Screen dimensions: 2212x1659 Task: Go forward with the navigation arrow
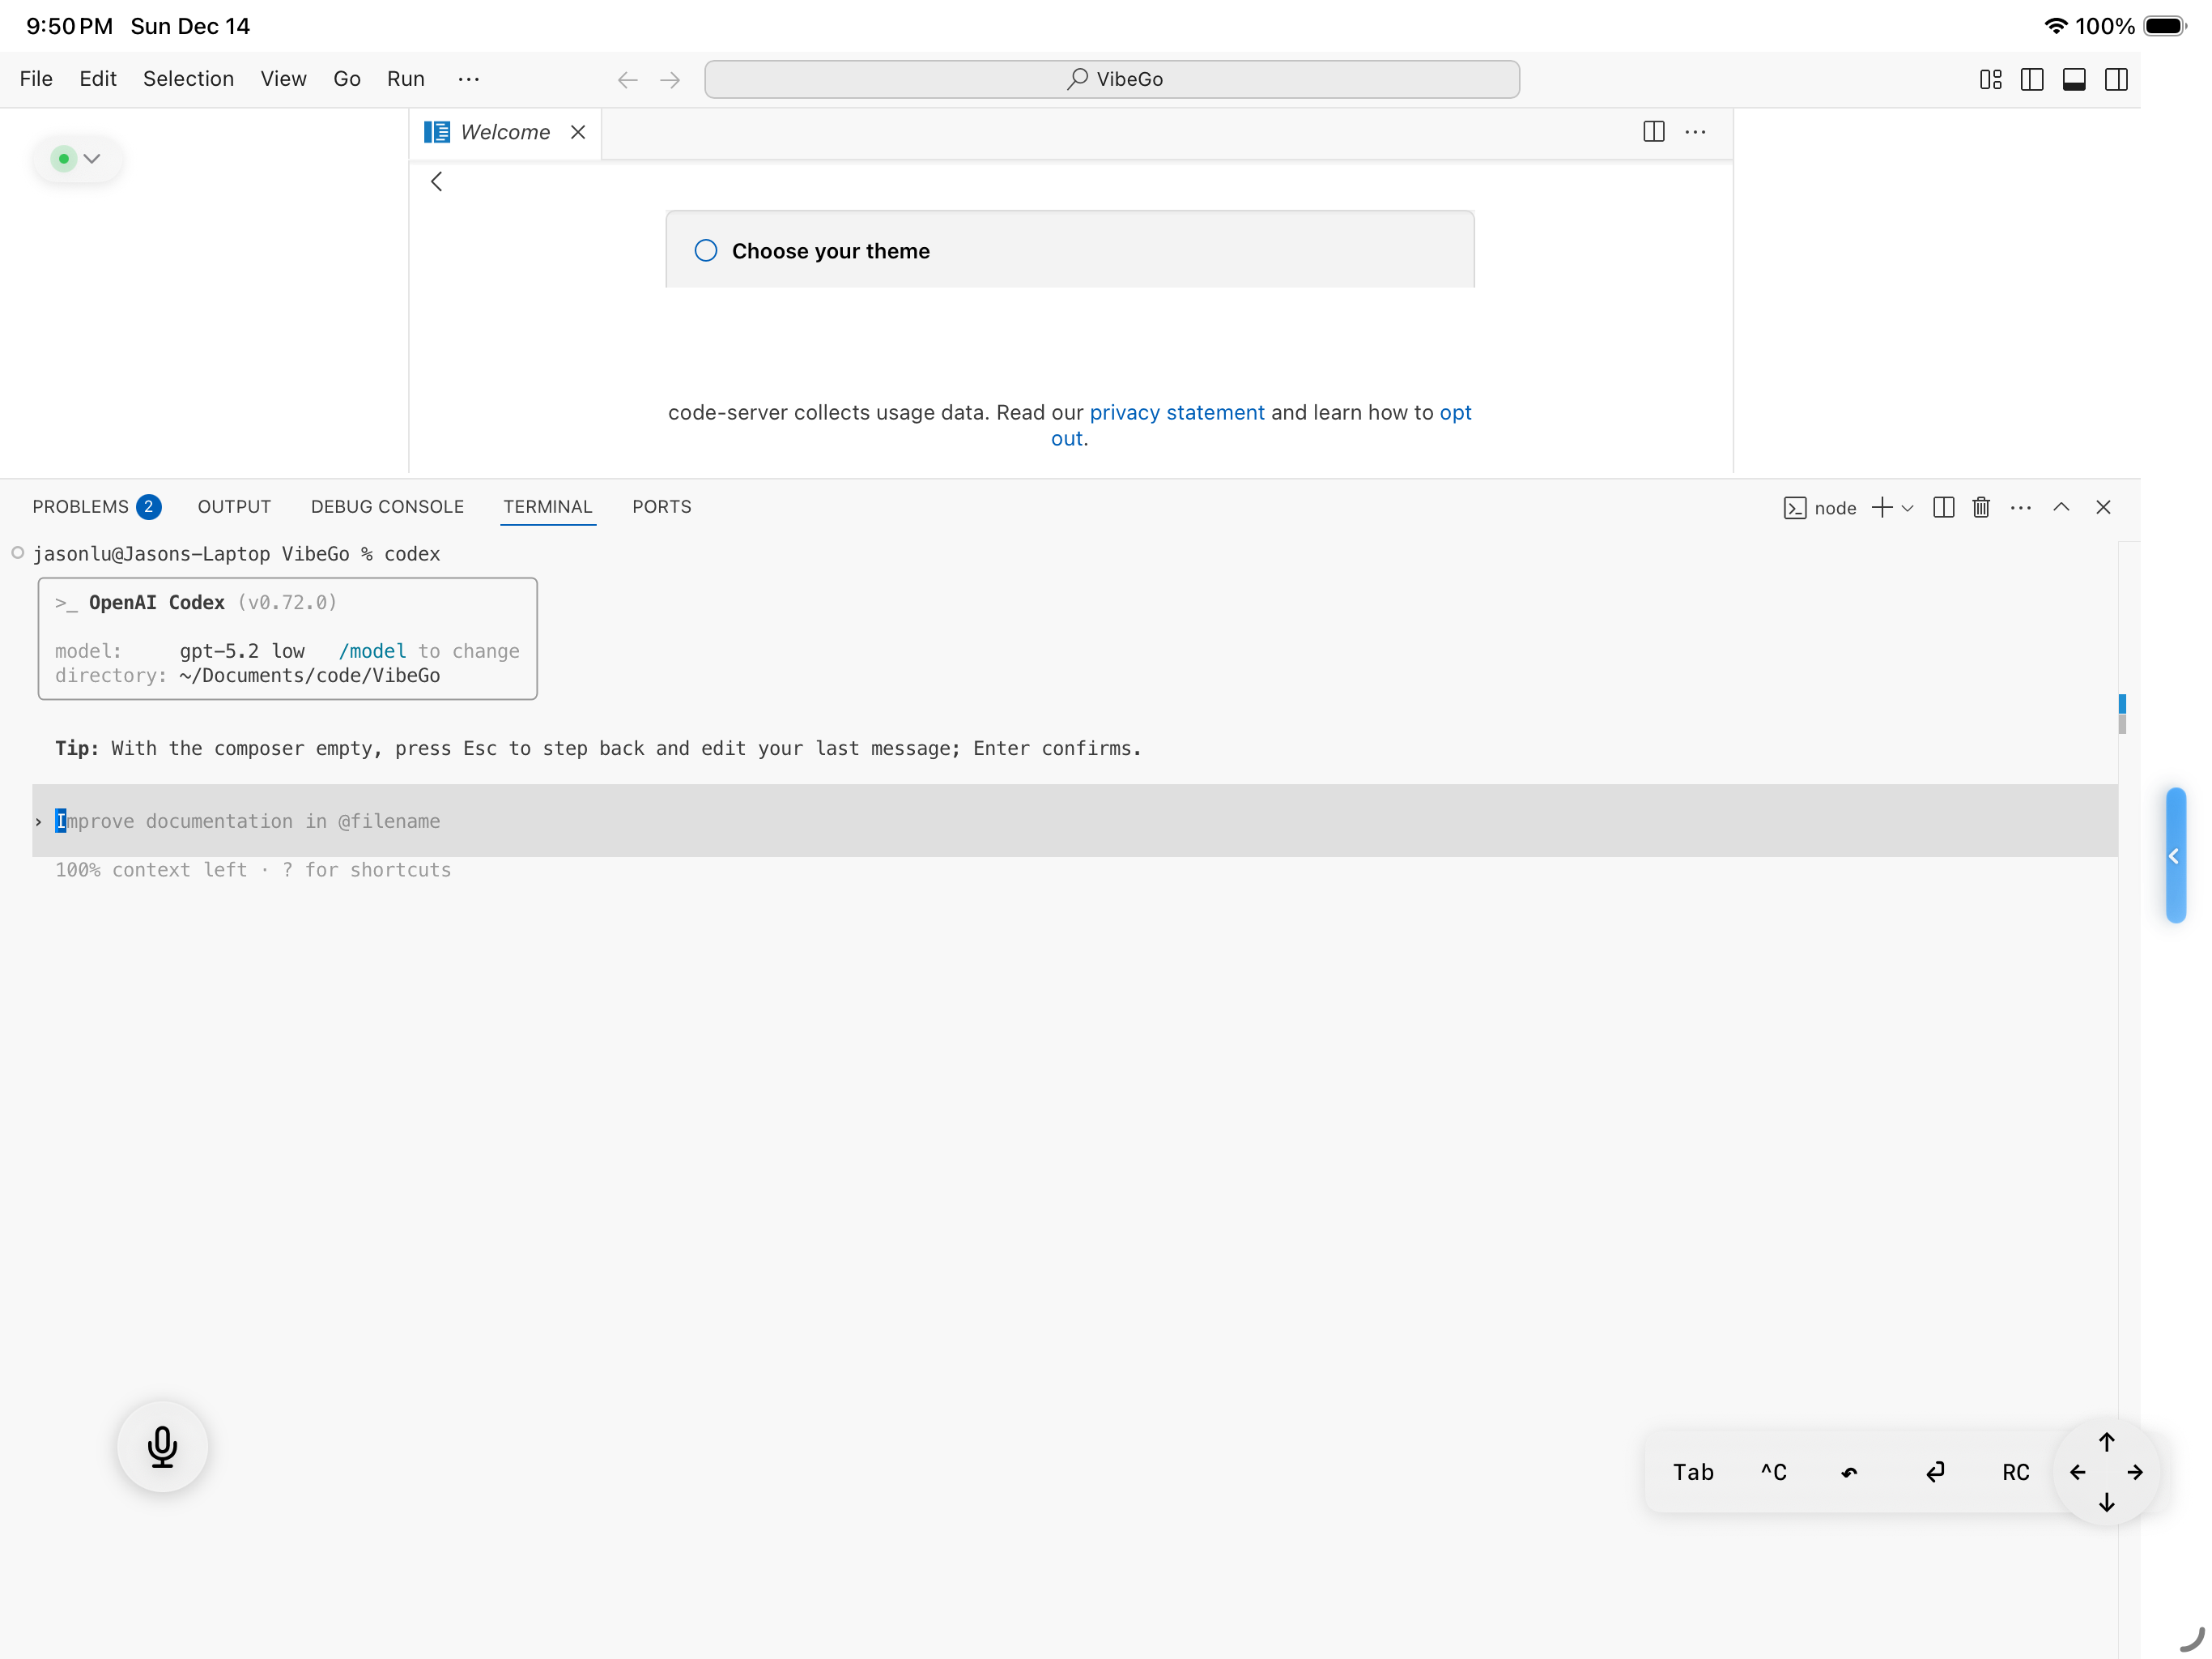coord(669,80)
